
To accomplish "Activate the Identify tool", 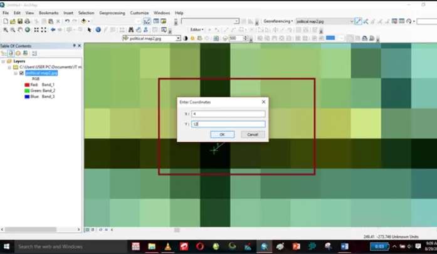I will (x=98, y=30).
